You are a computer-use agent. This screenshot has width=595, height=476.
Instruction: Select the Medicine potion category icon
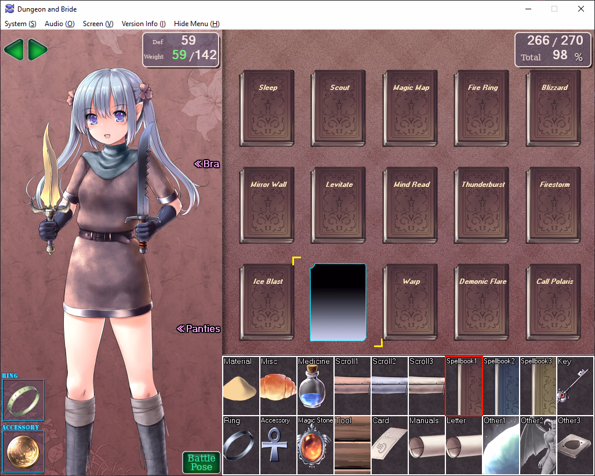[315, 386]
